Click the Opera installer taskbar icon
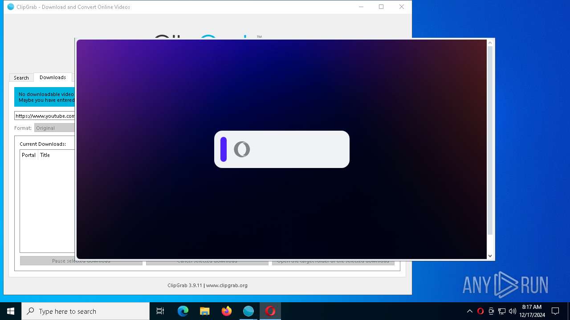The width and height of the screenshot is (570, 320). tap(270, 311)
